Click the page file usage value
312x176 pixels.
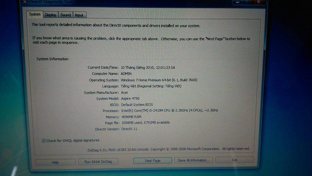click(146, 123)
